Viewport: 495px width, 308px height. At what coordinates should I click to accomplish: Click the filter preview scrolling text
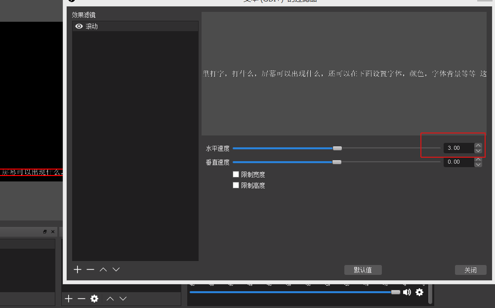pos(344,74)
